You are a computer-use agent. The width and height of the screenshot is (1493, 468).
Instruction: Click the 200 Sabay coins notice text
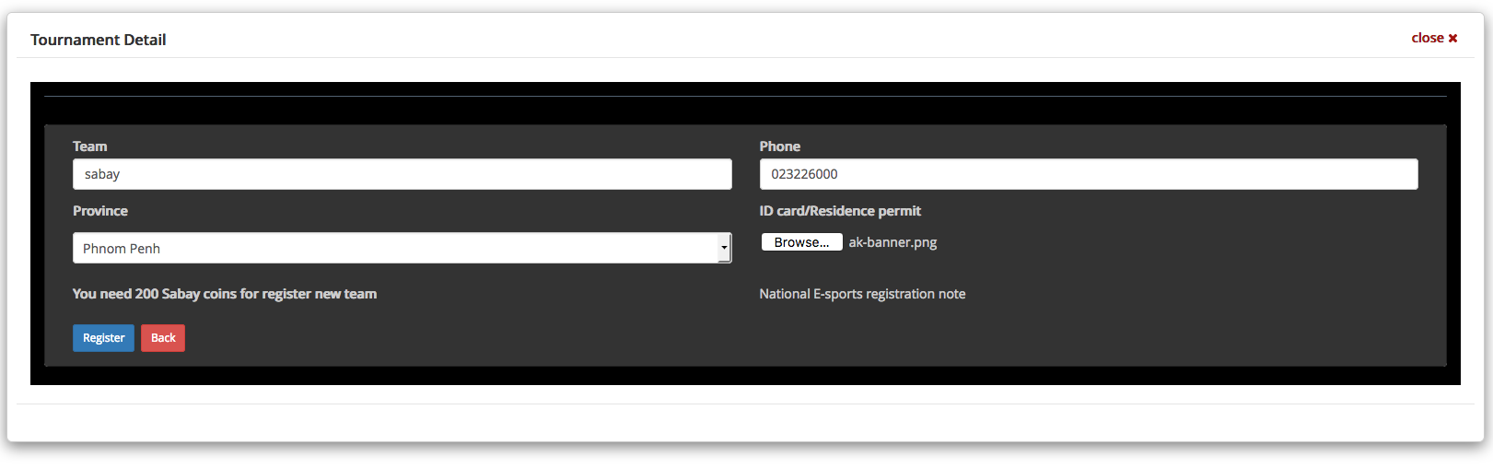pyautogui.click(x=225, y=294)
